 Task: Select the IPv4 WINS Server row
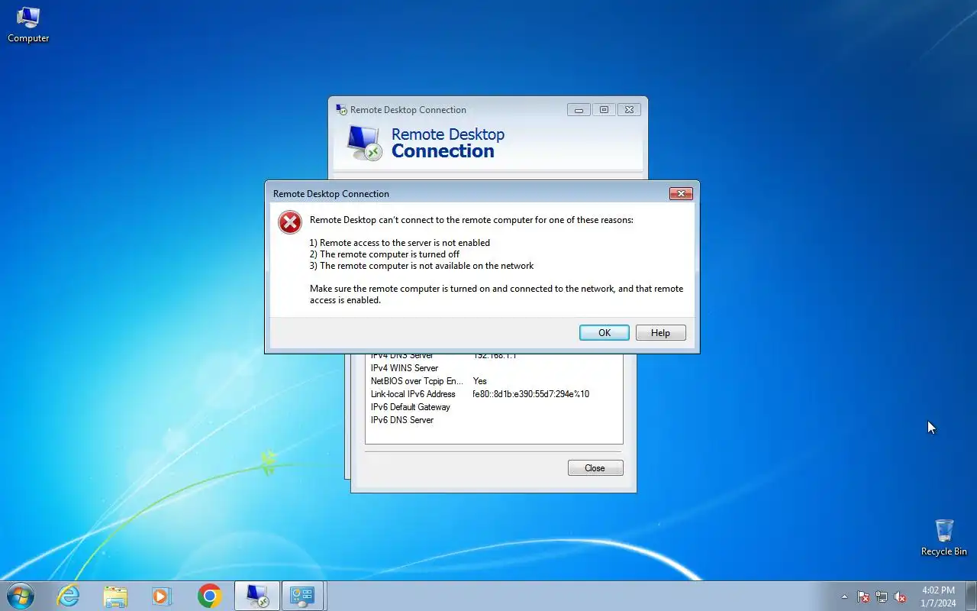[x=494, y=368]
